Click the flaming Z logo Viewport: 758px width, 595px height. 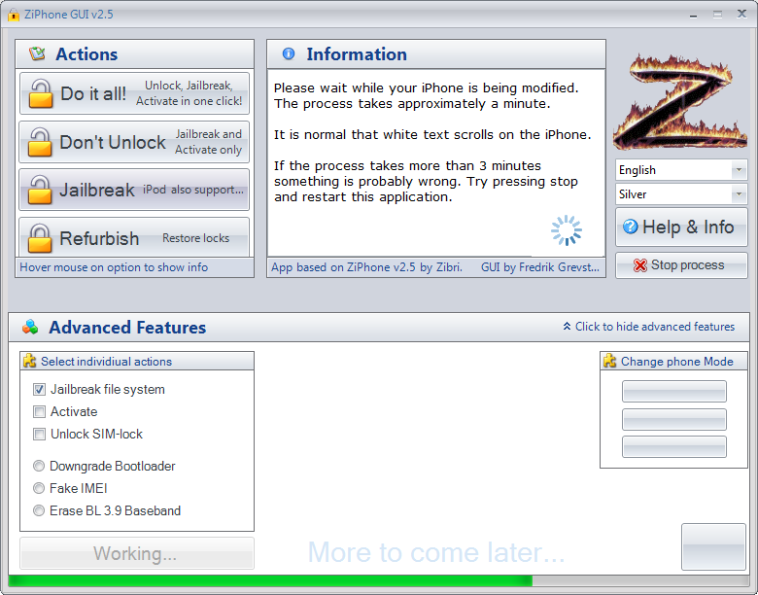(680, 102)
